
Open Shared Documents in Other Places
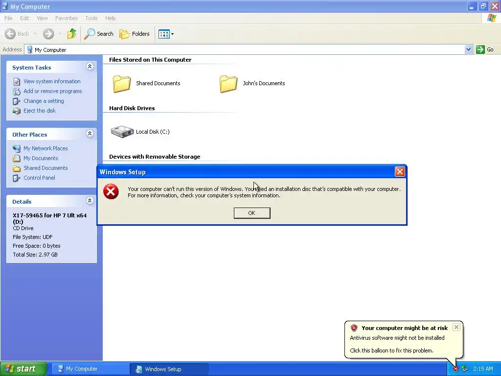tap(46, 168)
